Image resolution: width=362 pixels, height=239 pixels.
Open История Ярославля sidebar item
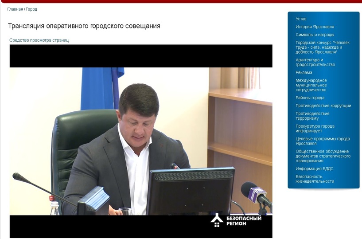pyautogui.click(x=315, y=27)
